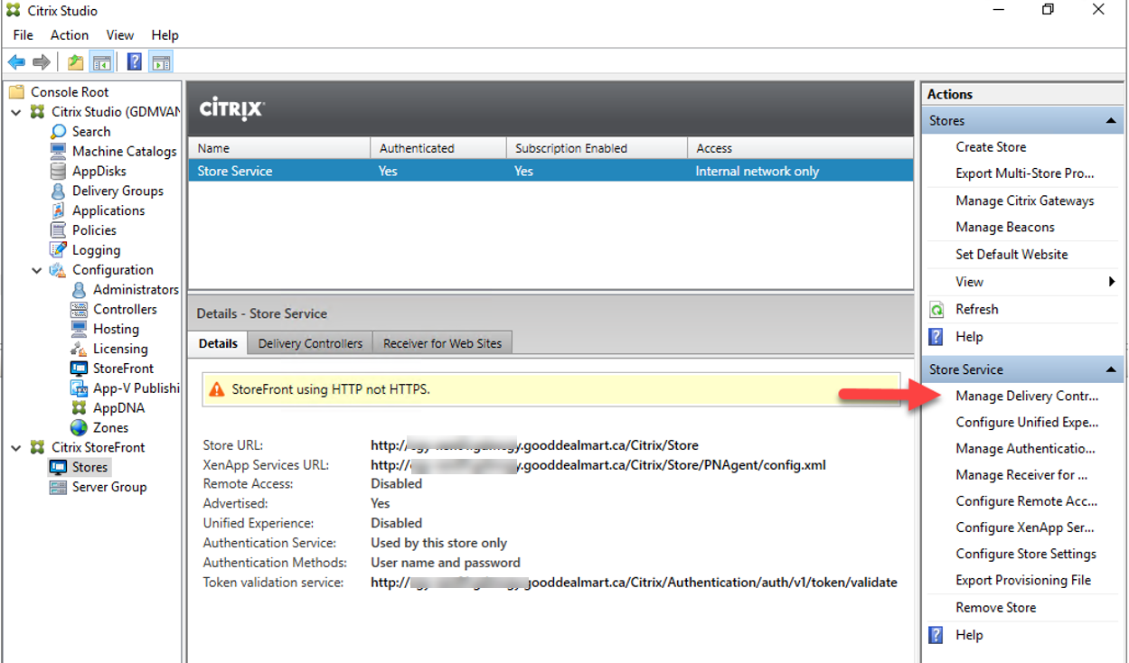The height and width of the screenshot is (663, 1129).
Task: Click the blue Help toolbar icon
Action: click(134, 62)
